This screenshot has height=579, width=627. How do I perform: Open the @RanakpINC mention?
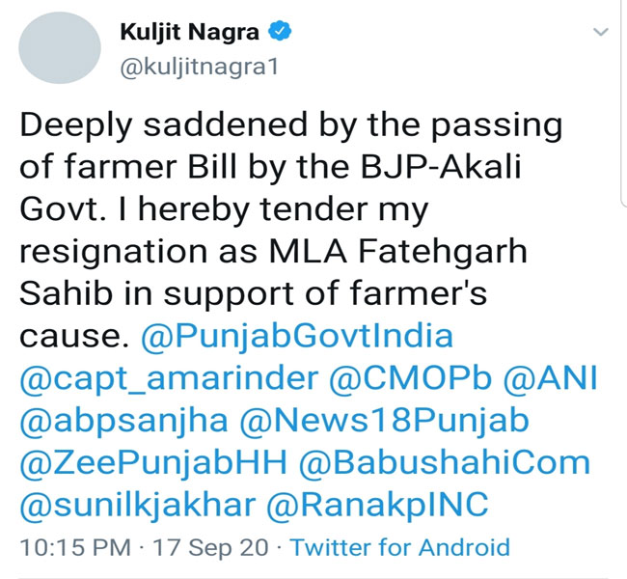click(x=377, y=506)
